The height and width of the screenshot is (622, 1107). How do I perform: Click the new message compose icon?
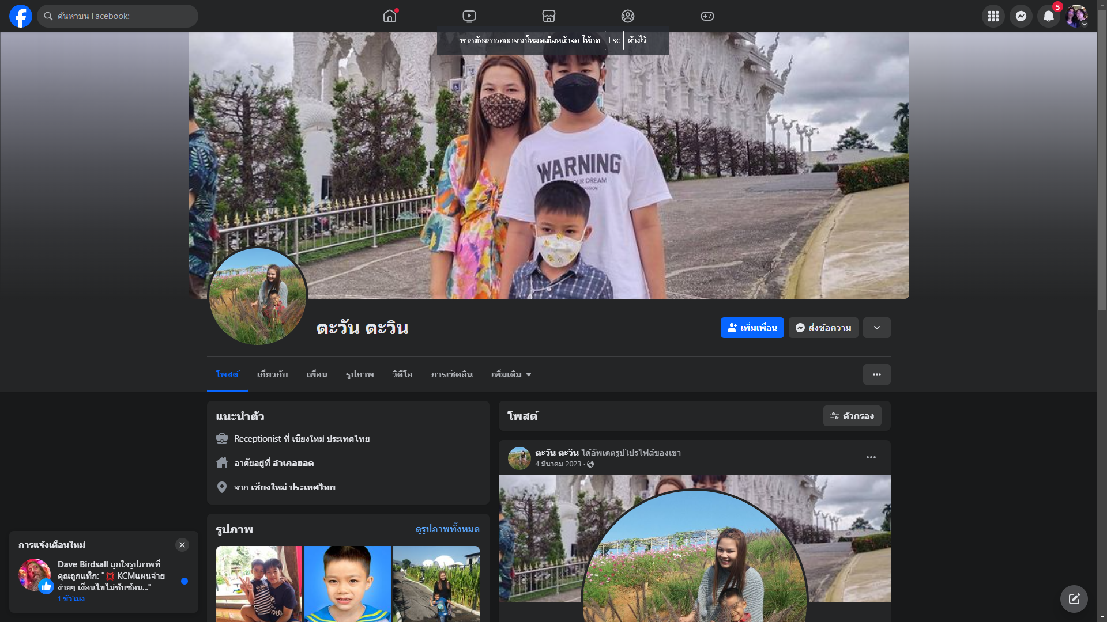tap(1074, 599)
